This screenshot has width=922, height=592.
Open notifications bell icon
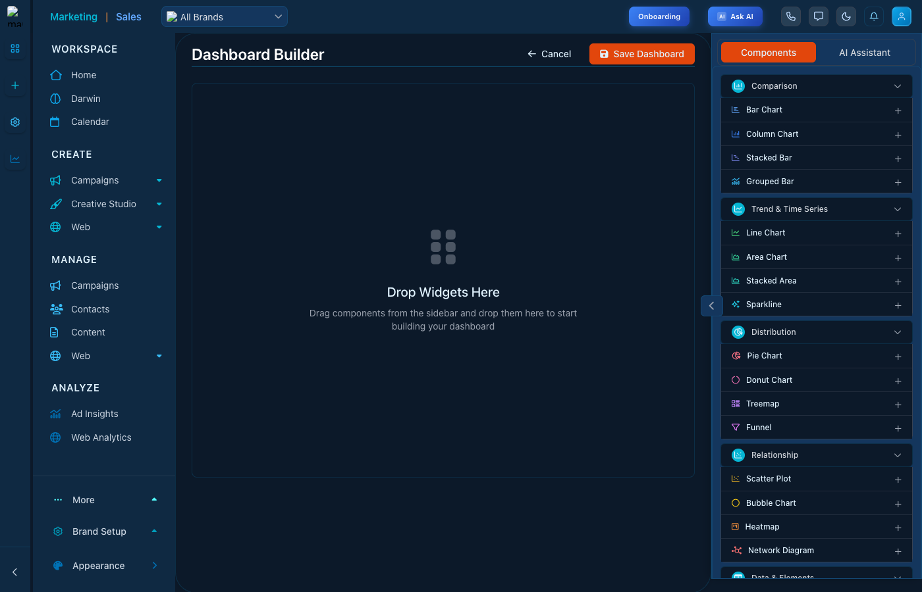point(874,16)
